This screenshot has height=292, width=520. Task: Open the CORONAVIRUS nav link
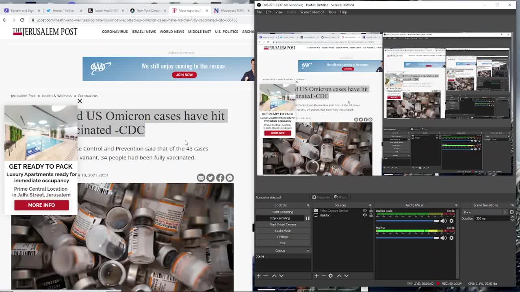(x=115, y=32)
